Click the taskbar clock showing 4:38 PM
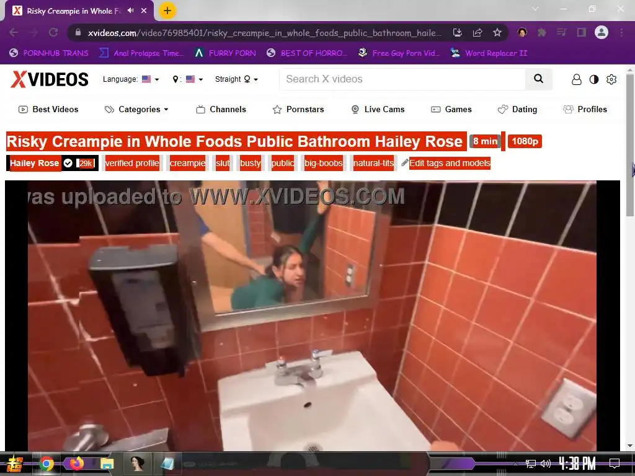This screenshot has width=635, height=476. pos(577,464)
